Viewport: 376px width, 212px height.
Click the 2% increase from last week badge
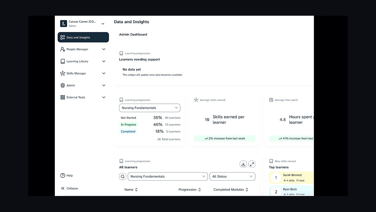pyautogui.click(x=225, y=139)
